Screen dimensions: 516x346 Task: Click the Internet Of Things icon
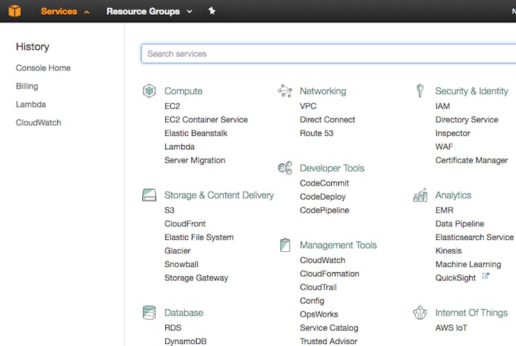point(420,313)
